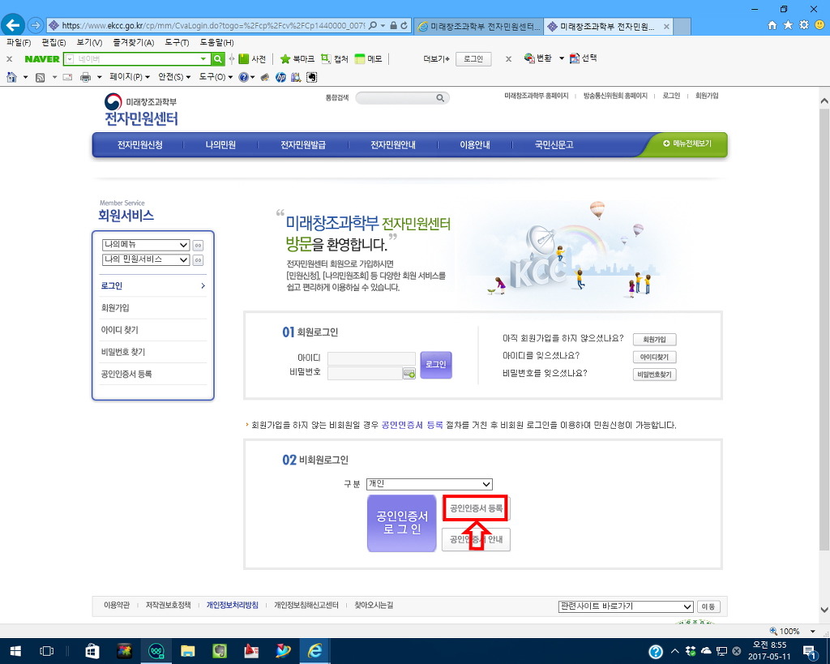This screenshot has width=830, height=664.
Task: Open the 관련사이트 바로가기 dropdown
Action: pyautogui.click(x=626, y=606)
